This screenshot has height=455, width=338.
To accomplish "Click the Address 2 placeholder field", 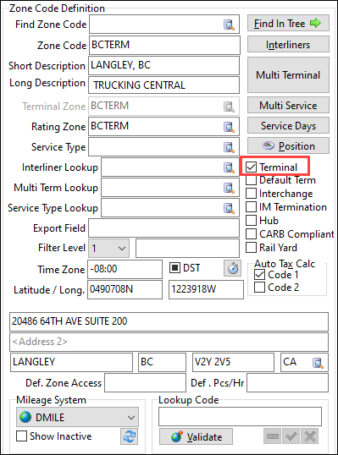I will pyautogui.click(x=169, y=342).
